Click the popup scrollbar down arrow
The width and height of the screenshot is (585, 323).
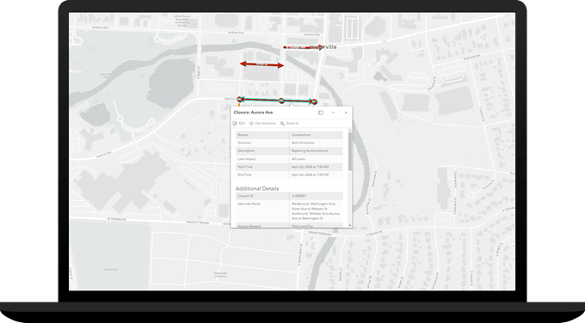point(350,225)
